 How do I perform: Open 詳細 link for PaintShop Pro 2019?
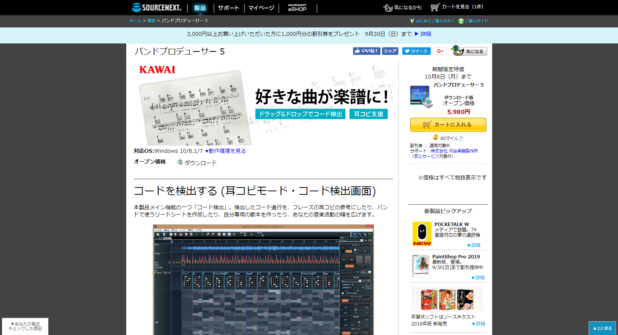coord(478,277)
